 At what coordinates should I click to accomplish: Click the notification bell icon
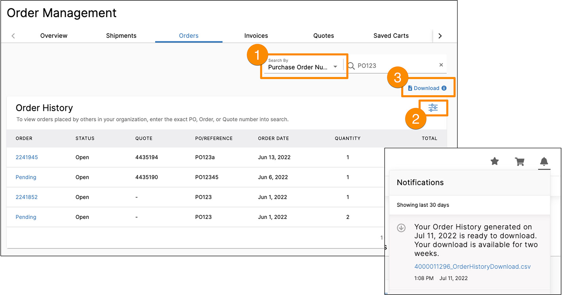coord(544,161)
